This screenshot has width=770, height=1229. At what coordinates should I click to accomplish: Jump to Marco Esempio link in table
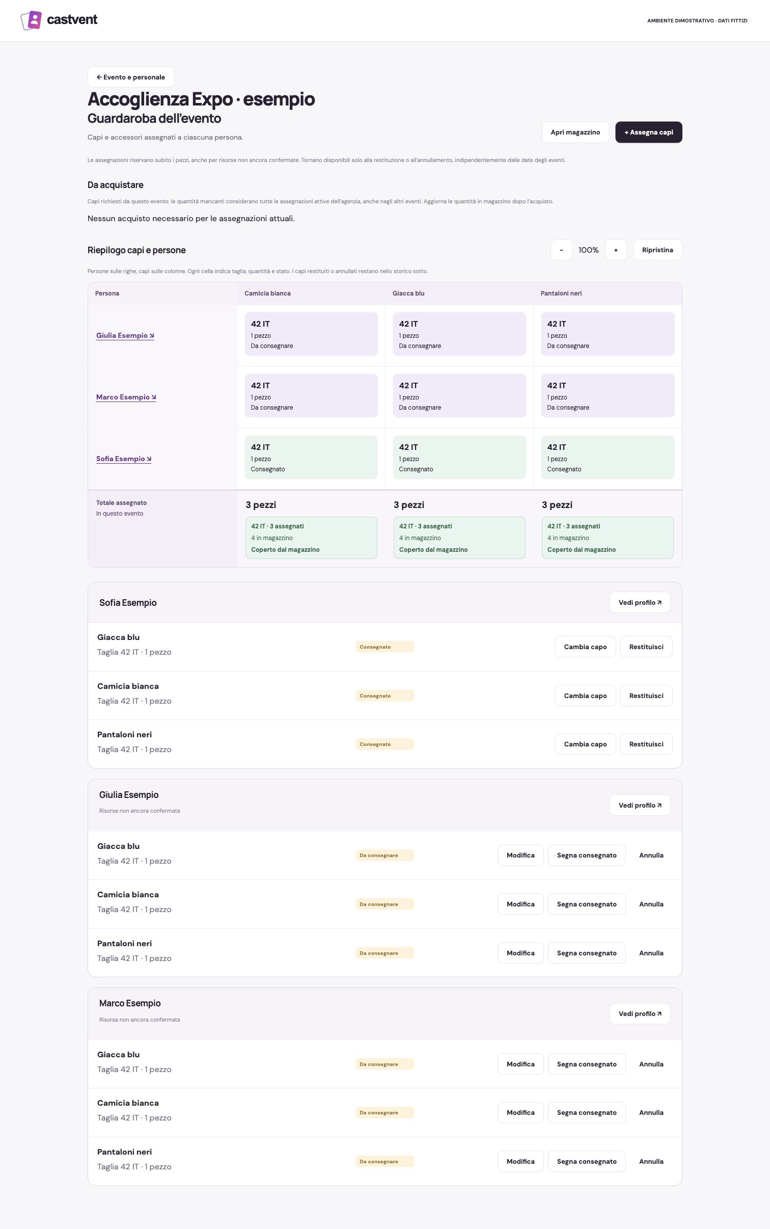click(126, 397)
